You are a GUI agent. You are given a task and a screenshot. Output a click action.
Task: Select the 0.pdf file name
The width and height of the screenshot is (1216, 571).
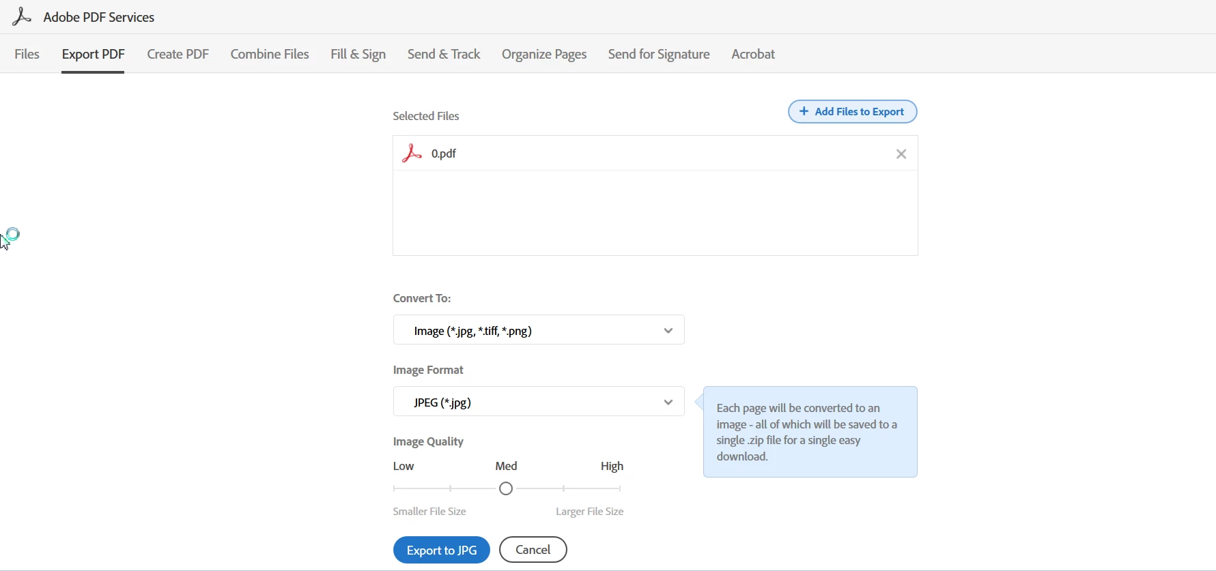444,154
